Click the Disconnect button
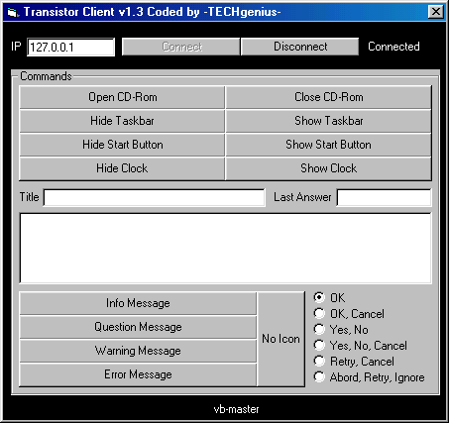Viewport: 449px width, 423px height. [300, 47]
